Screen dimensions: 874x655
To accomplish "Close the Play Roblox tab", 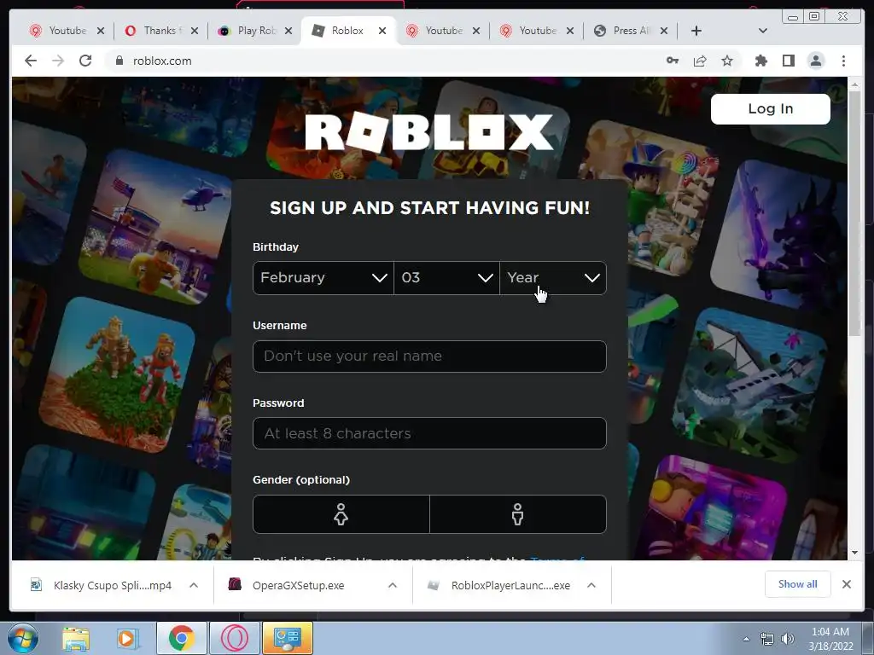I will click(x=288, y=31).
